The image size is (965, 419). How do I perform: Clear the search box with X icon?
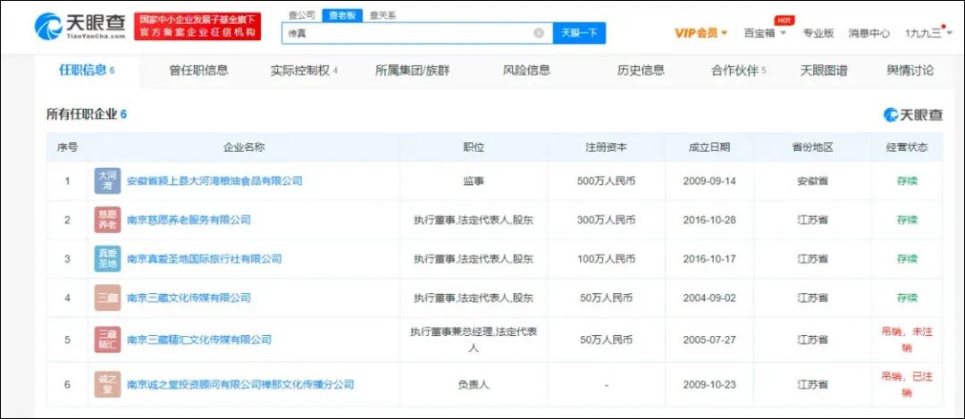tap(539, 33)
